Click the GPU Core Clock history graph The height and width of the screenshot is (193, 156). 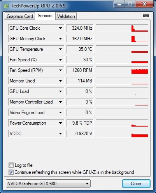[x=122, y=28]
